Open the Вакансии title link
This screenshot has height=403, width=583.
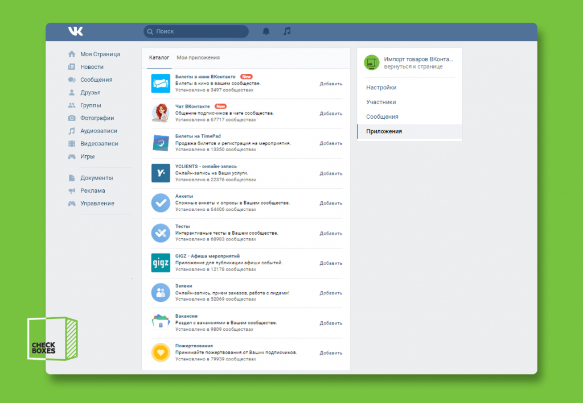click(x=186, y=316)
